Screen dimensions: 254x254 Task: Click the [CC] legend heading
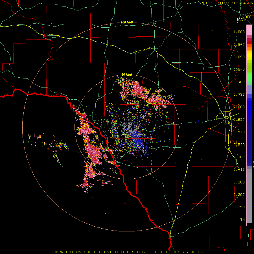coord(241,19)
